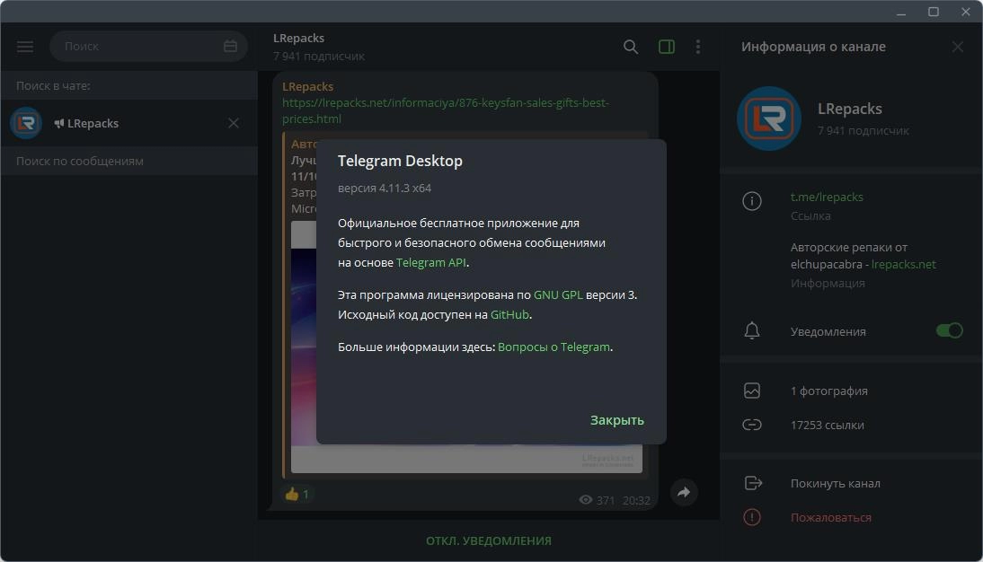Click the Поиск по сообщениям row
Screen dimensions: 983x562
coord(128,161)
